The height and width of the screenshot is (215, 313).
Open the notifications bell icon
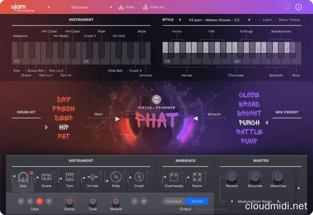[x=287, y=7]
